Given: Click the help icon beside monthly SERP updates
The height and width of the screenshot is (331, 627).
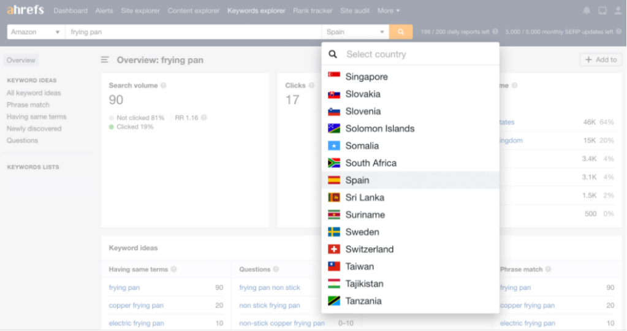Looking at the screenshot, I should 618,32.
